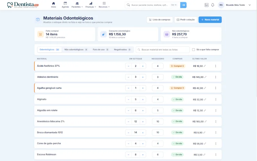257x161 pixels.
Task: Focus the Buscar paciente search field
Action: click(152, 5)
